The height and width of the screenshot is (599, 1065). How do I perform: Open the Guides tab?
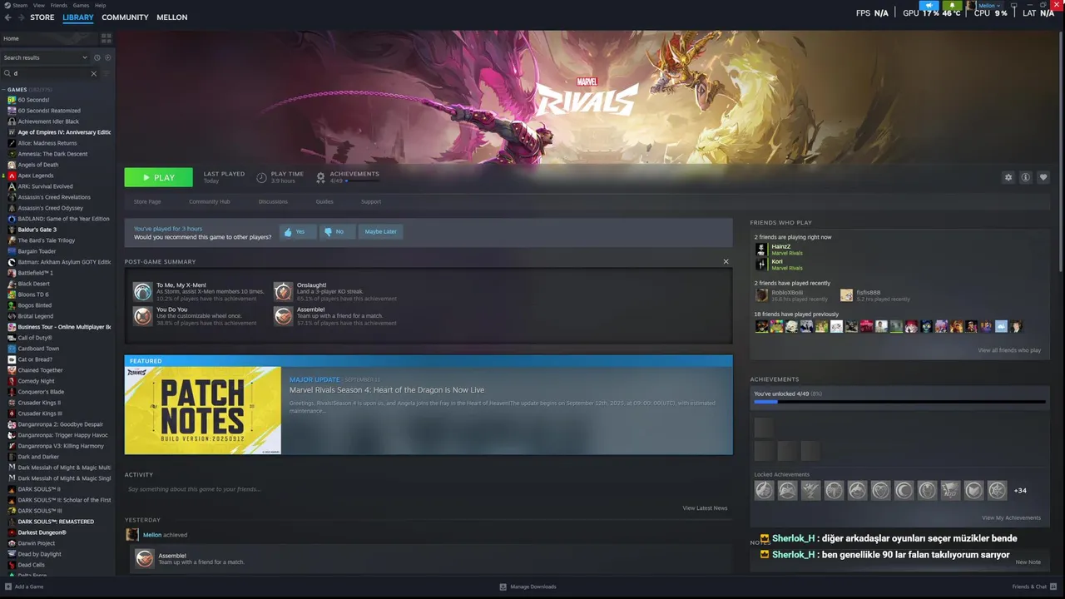tap(324, 201)
